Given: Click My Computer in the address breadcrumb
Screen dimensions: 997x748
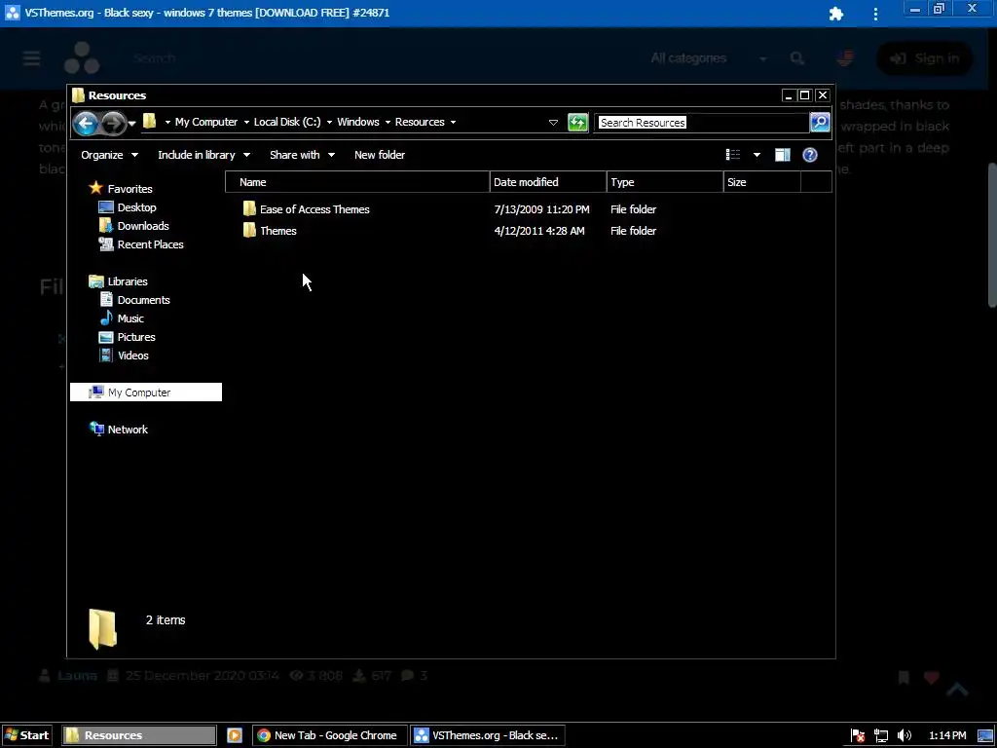Looking at the screenshot, I should [206, 122].
